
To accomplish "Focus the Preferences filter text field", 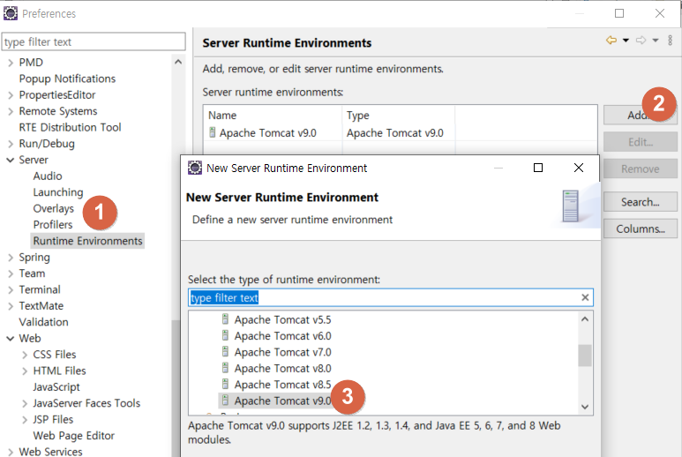I will tap(94, 41).
